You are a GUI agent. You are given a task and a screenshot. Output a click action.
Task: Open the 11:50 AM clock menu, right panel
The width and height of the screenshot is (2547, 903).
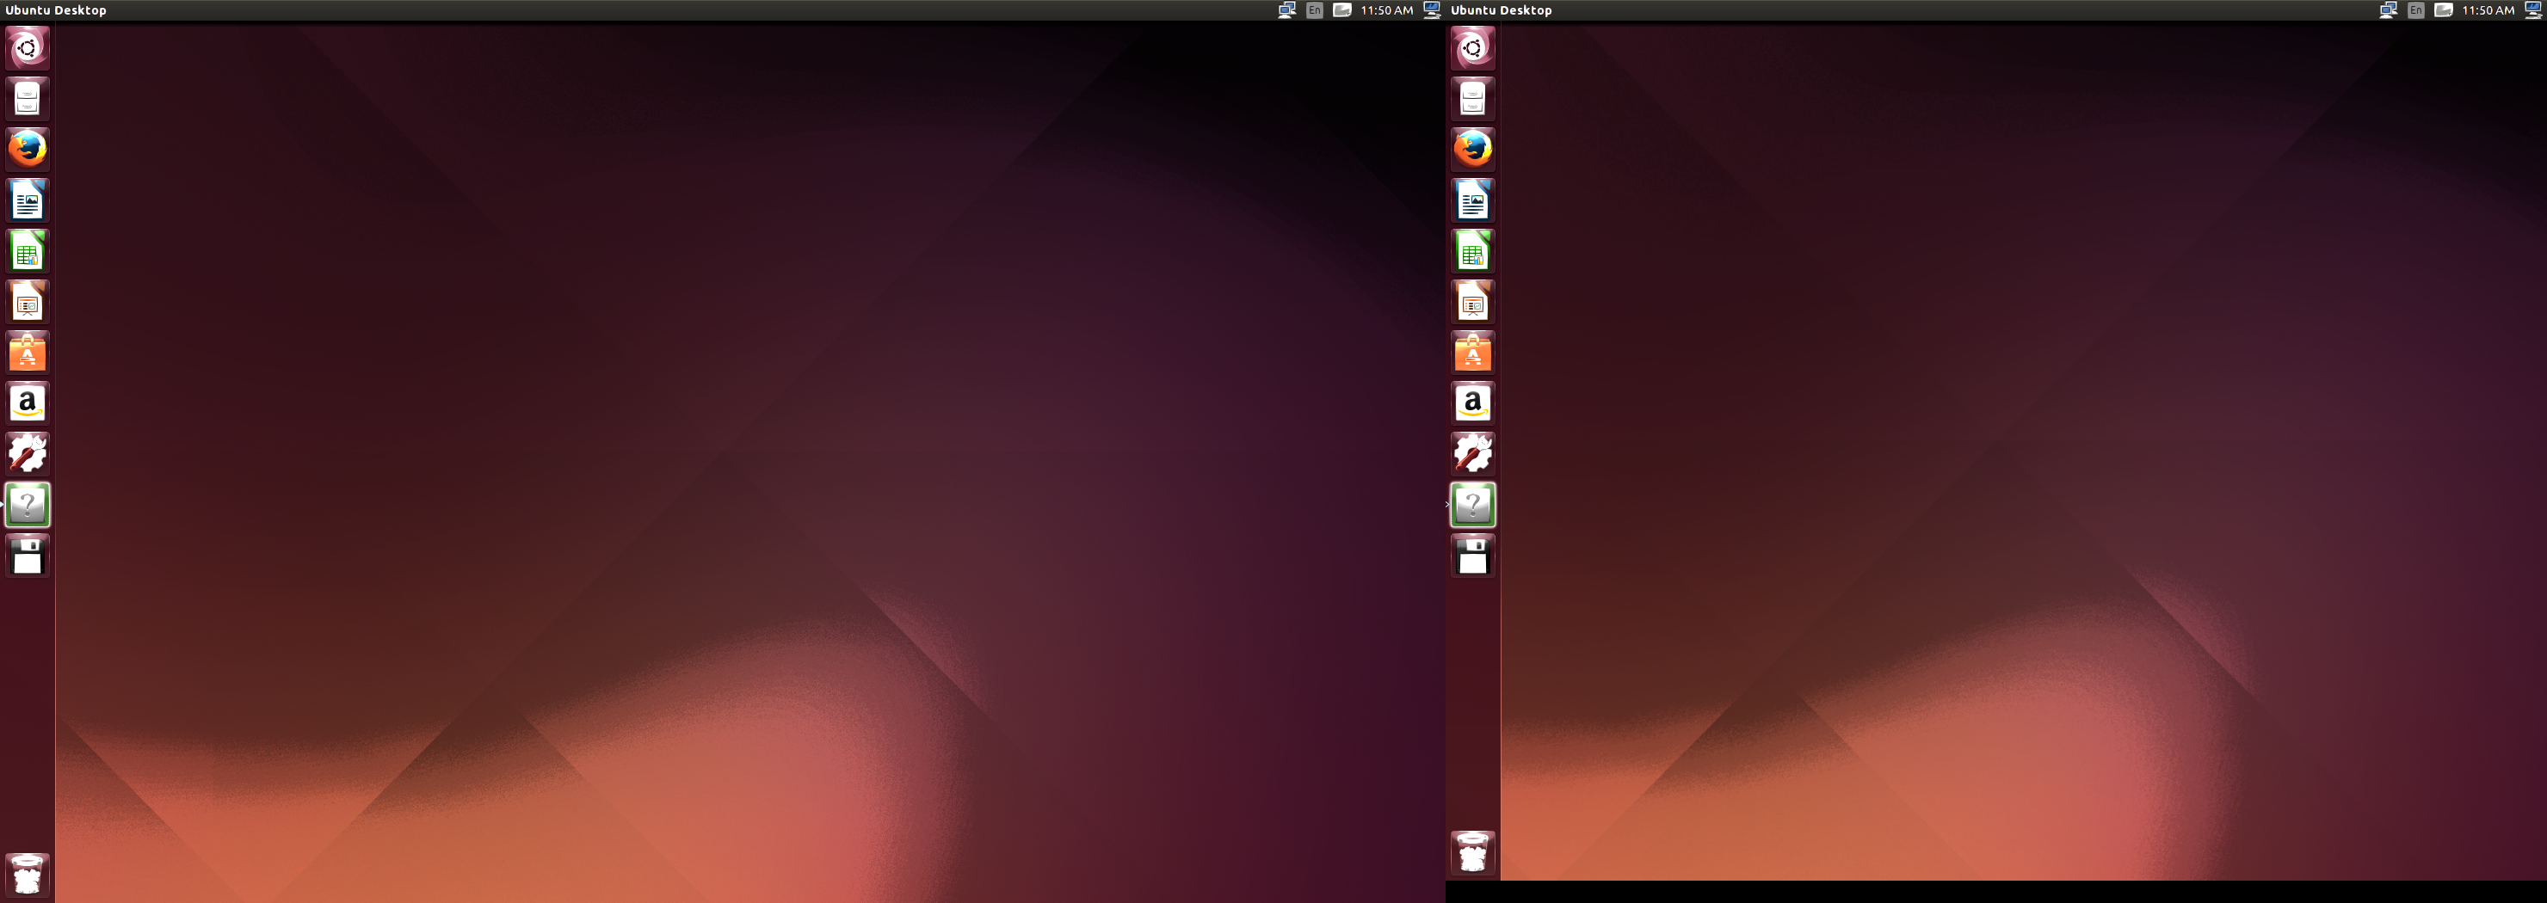click(2488, 9)
